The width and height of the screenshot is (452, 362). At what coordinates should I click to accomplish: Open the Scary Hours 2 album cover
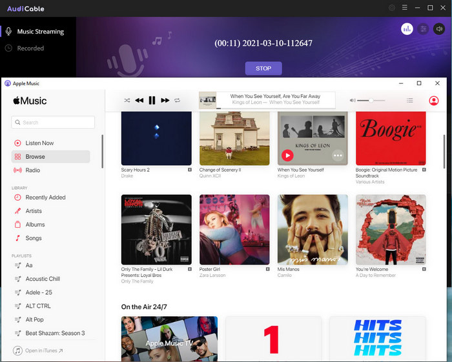pyautogui.click(x=156, y=138)
